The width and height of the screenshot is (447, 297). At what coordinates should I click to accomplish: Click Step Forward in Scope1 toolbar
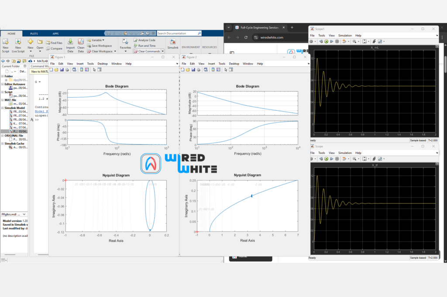(332, 41)
